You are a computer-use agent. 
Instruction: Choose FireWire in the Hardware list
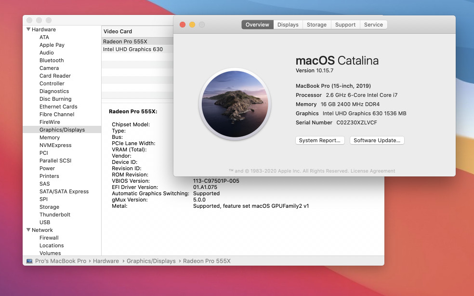coord(50,122)
